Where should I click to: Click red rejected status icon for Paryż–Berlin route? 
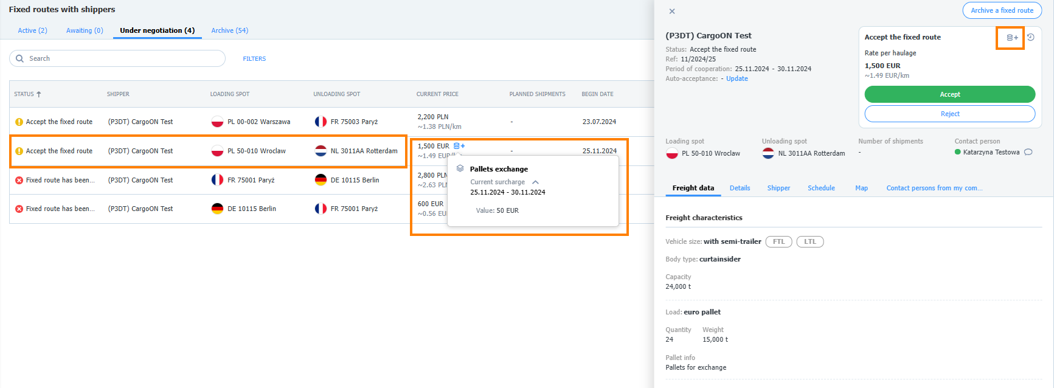[19, 180]
